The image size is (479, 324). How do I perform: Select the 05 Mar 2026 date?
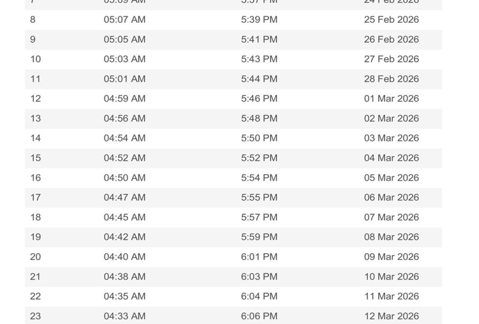pyautogui.click(x=391, y=178)
